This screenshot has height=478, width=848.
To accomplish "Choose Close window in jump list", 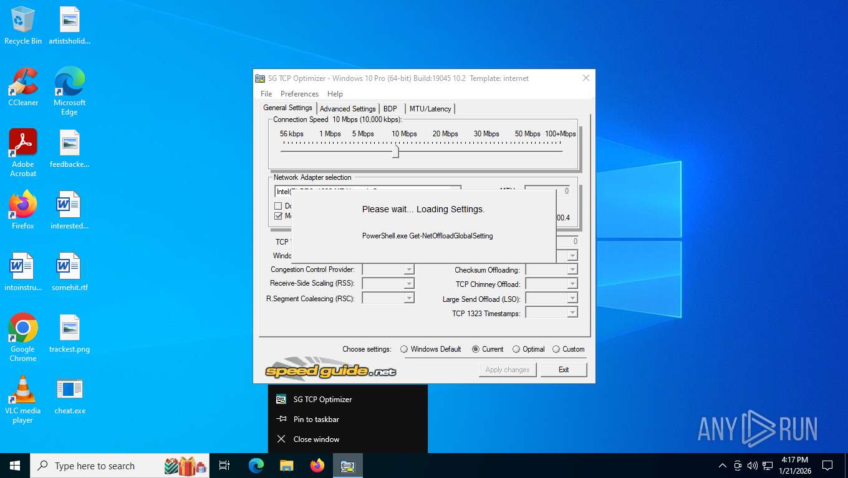I will coord(348,439).
